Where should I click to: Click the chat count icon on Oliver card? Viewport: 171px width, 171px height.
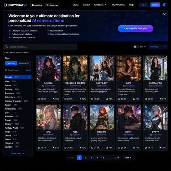(x=119, y=148)
